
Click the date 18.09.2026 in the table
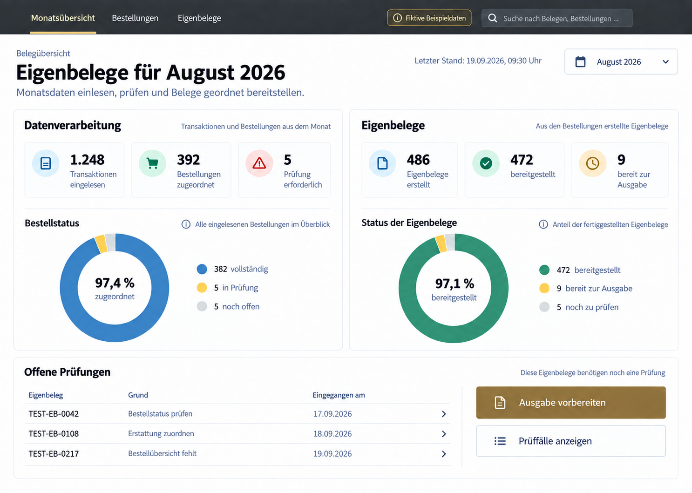tap(332, 434)
